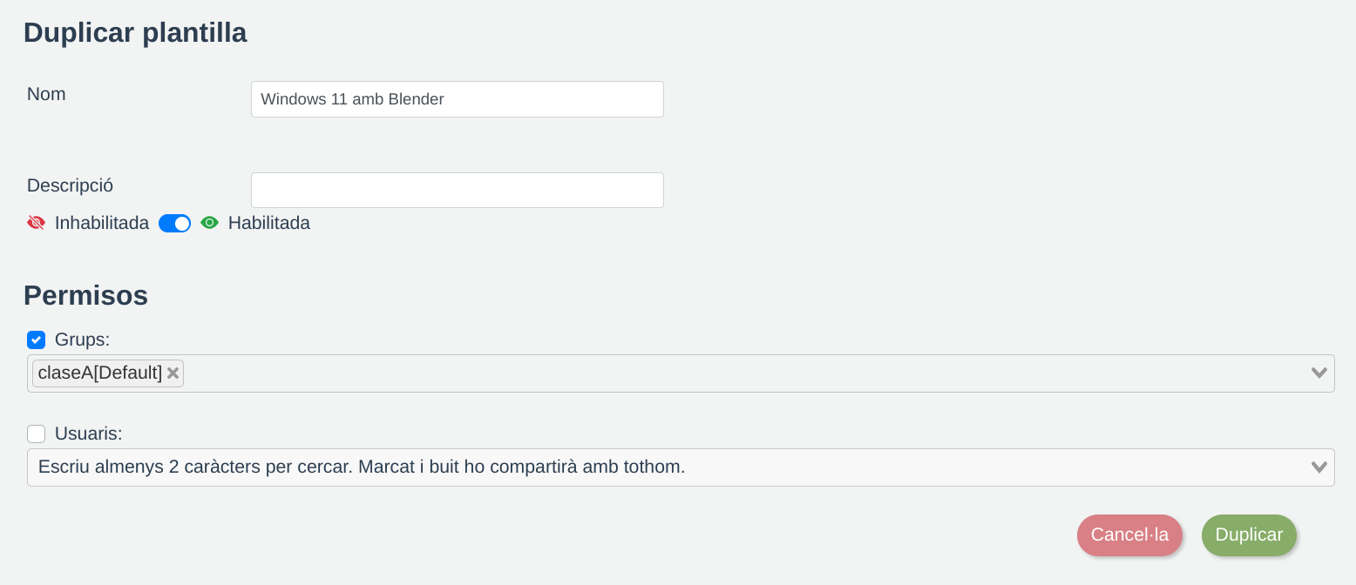Click the Usuaris search placeholder text
Viewport: 1356px width, 585px height.
(x=362, y=467)
